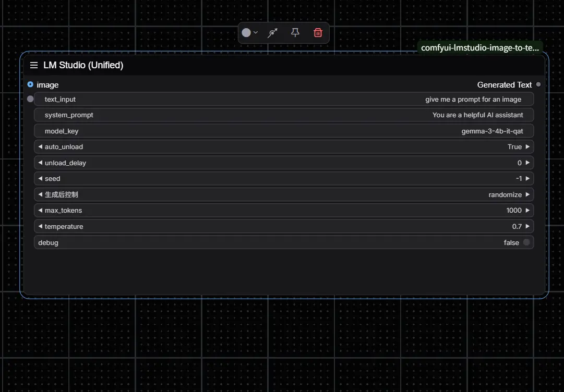The image size is (564, 392).
Task: Click the randomize value of 生成后控制
Action: 505,195
